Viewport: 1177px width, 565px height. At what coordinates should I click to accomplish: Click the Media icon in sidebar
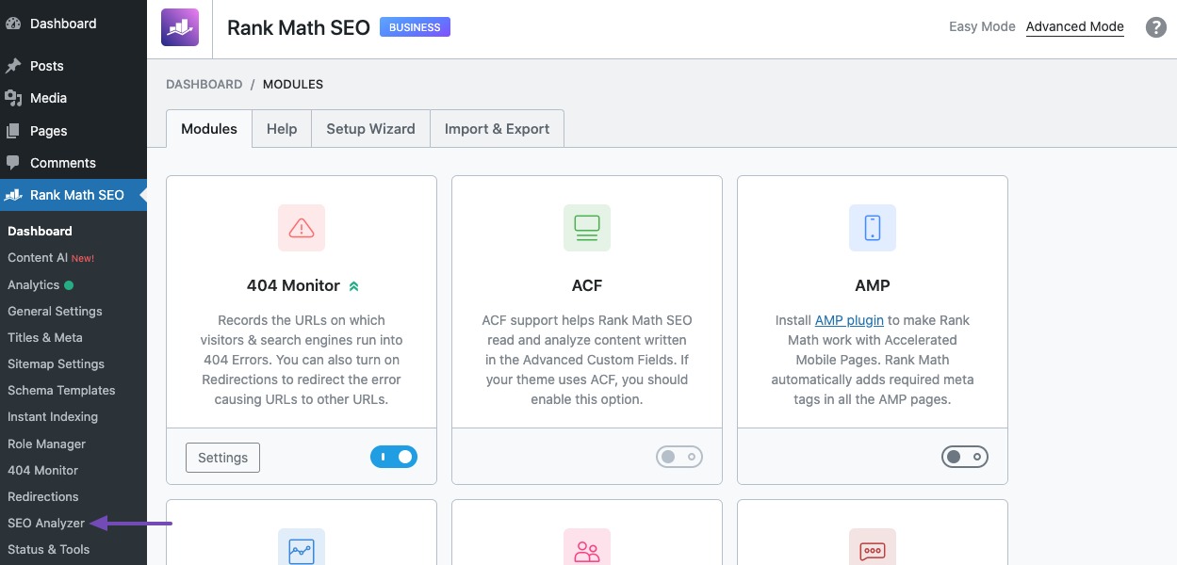pos(13,98)
